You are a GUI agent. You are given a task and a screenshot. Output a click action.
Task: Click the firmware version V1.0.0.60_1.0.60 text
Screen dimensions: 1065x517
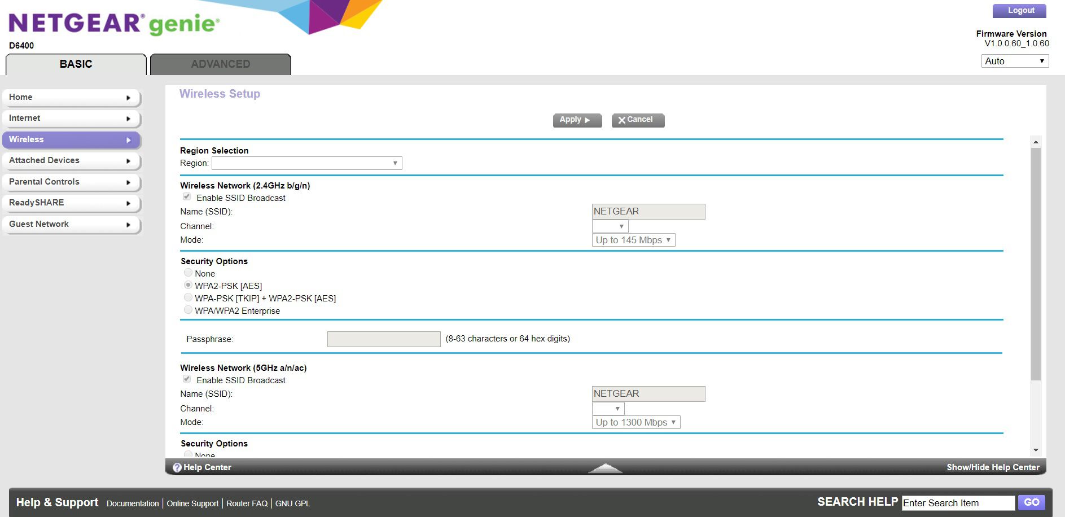[1016, 43]
